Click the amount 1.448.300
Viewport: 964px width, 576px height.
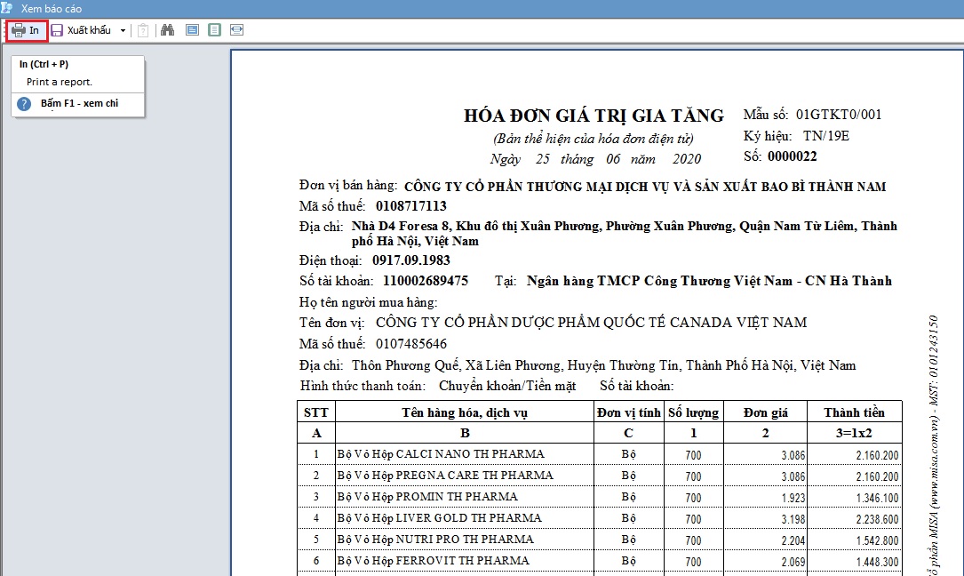click(x=877, y=562)
